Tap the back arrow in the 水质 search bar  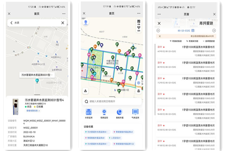click(x=11, y=23)
